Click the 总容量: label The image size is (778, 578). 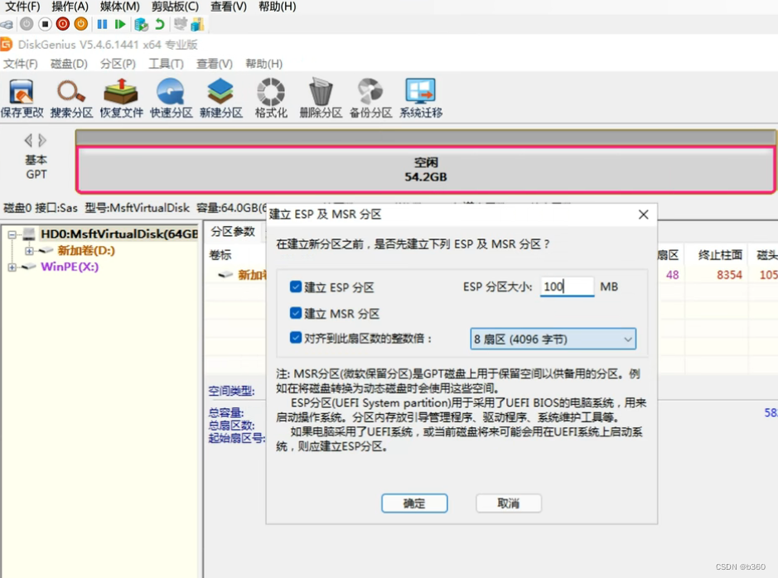tap(225, 412)
